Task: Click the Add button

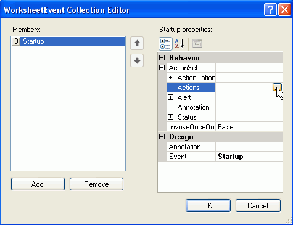Action: (38, 184)
